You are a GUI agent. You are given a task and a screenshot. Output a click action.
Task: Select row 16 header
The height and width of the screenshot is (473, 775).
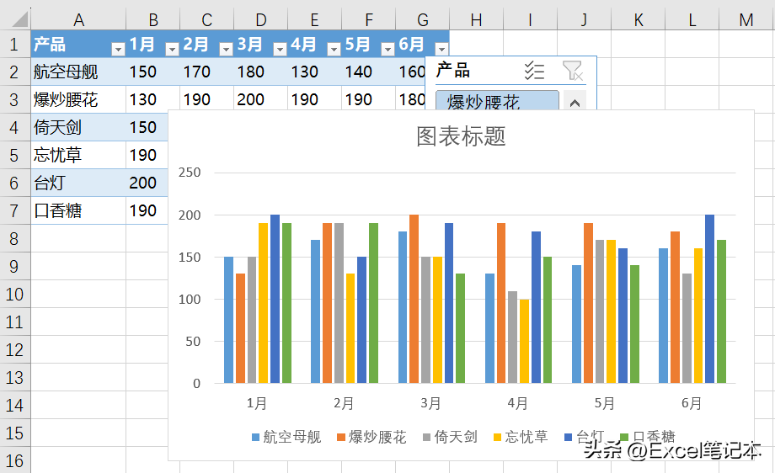pyautogui.click(x=15, y=460)
